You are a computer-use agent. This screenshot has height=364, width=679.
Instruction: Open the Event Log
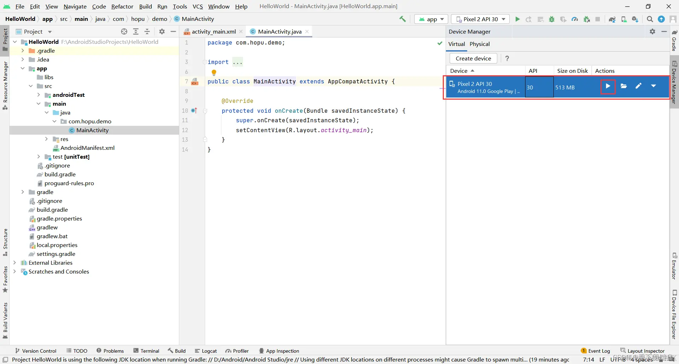(596, 351)
